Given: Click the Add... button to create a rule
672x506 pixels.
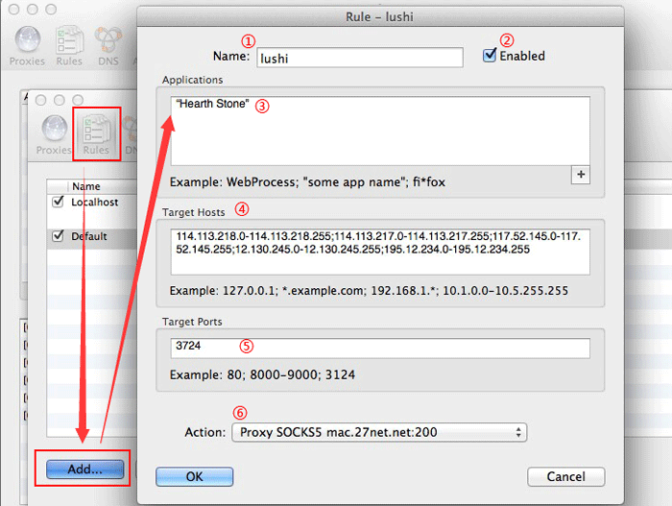Looking at the screenshot, I should 84,470.
